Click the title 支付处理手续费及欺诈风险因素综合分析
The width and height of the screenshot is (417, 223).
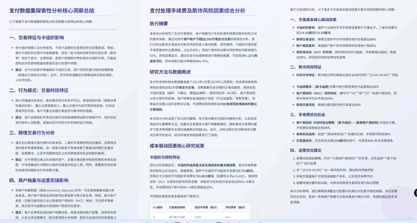click(x=197, y=11)
